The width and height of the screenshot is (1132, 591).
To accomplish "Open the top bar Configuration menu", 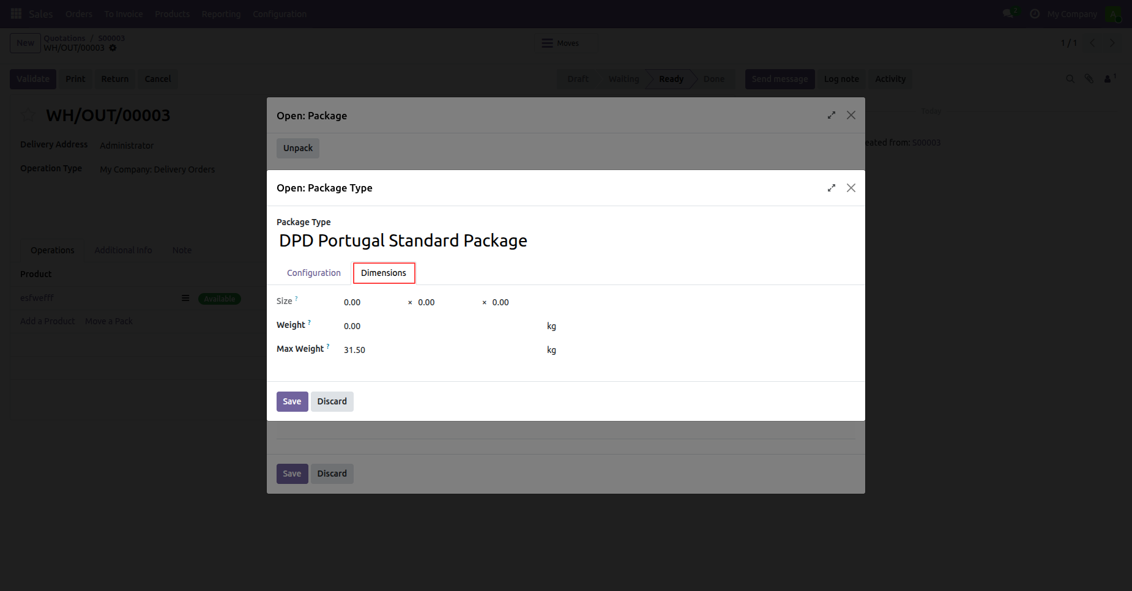I will tap(280, 14).
